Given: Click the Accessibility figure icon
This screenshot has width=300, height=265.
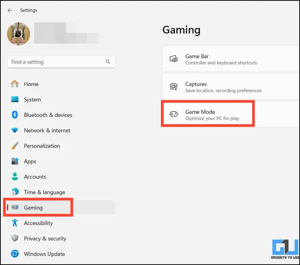Looking at the screenshot, I should (x=15, y=223).
